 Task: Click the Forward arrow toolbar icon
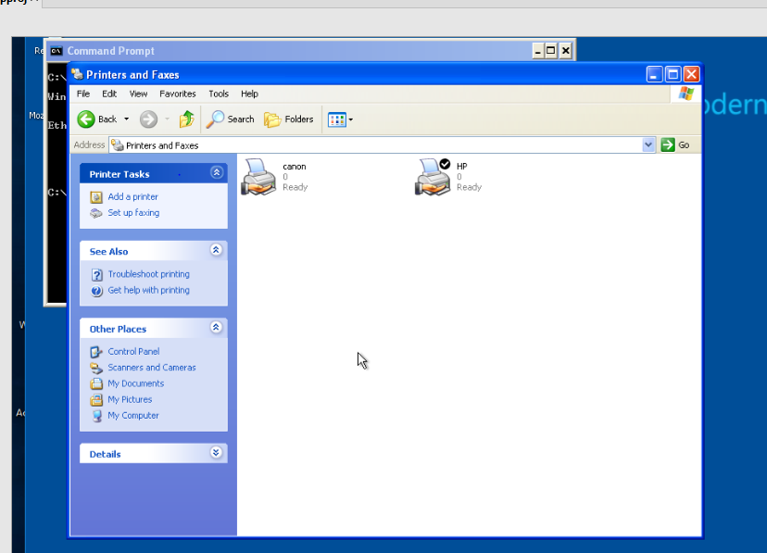pyautogui.click(x=148, y=119)
